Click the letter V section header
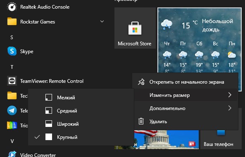The image size is (245, 157). [x=12, y=141]
